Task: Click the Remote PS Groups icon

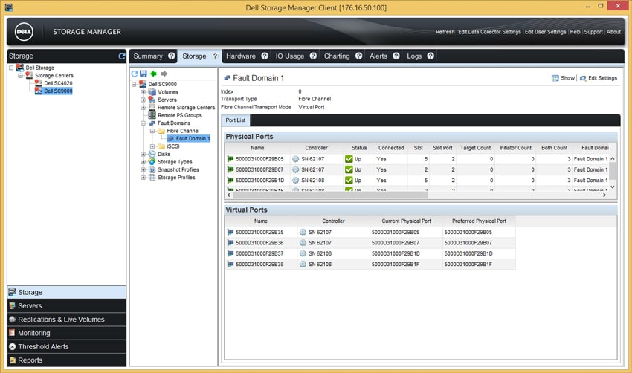Action: tap(152, 115)
